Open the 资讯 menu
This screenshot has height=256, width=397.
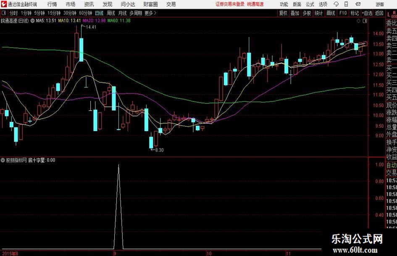(x=89, y=4)
